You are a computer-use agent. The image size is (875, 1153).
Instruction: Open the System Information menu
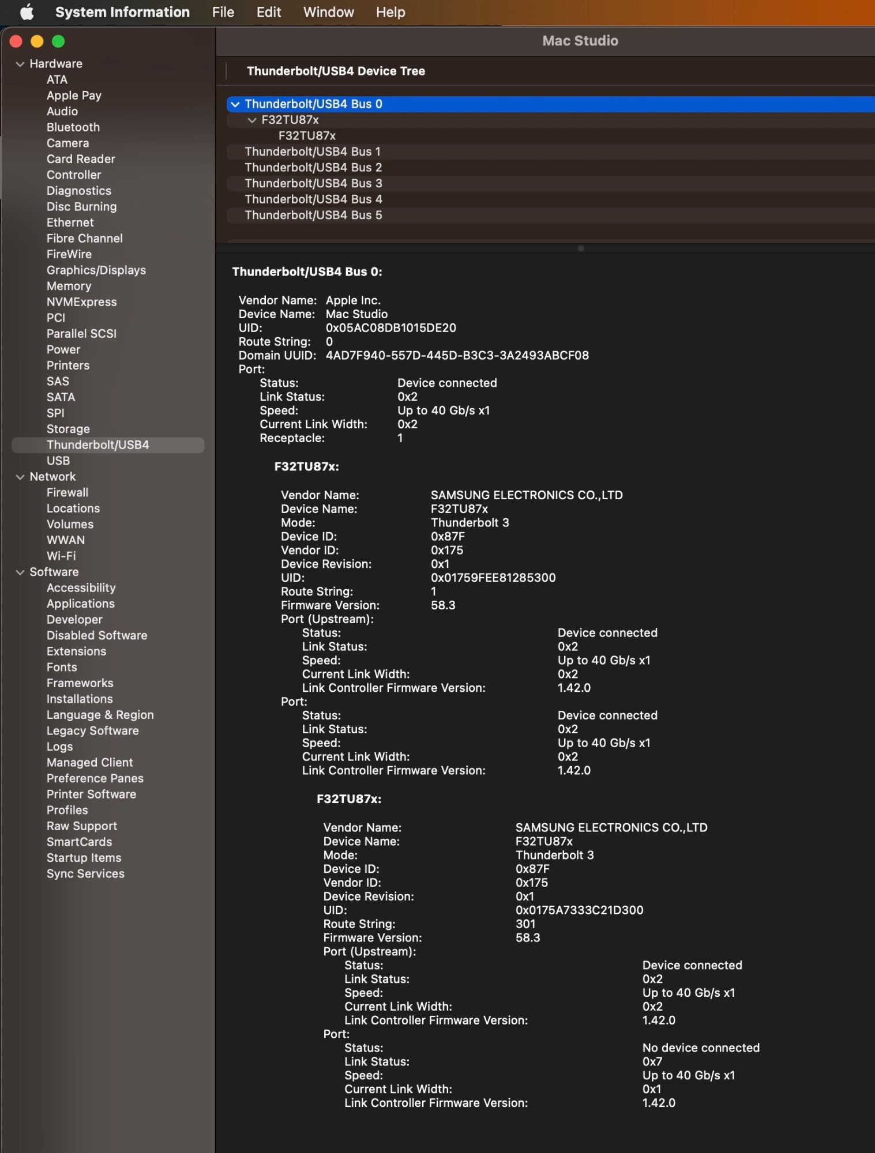tap(122, 12)
